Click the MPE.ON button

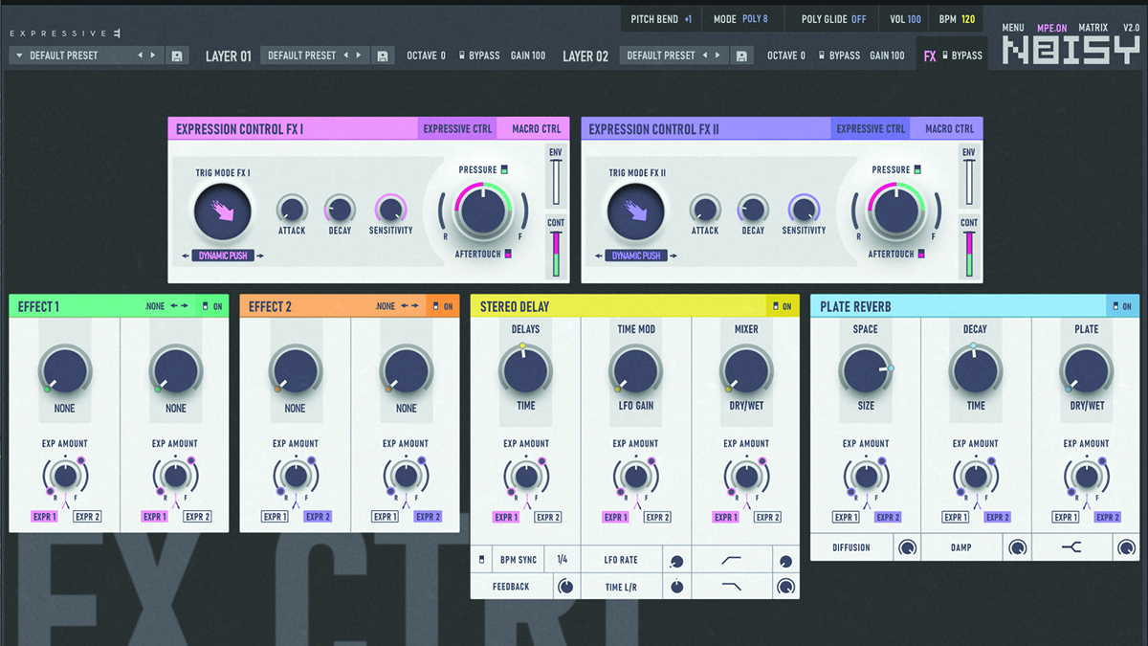1051,28
